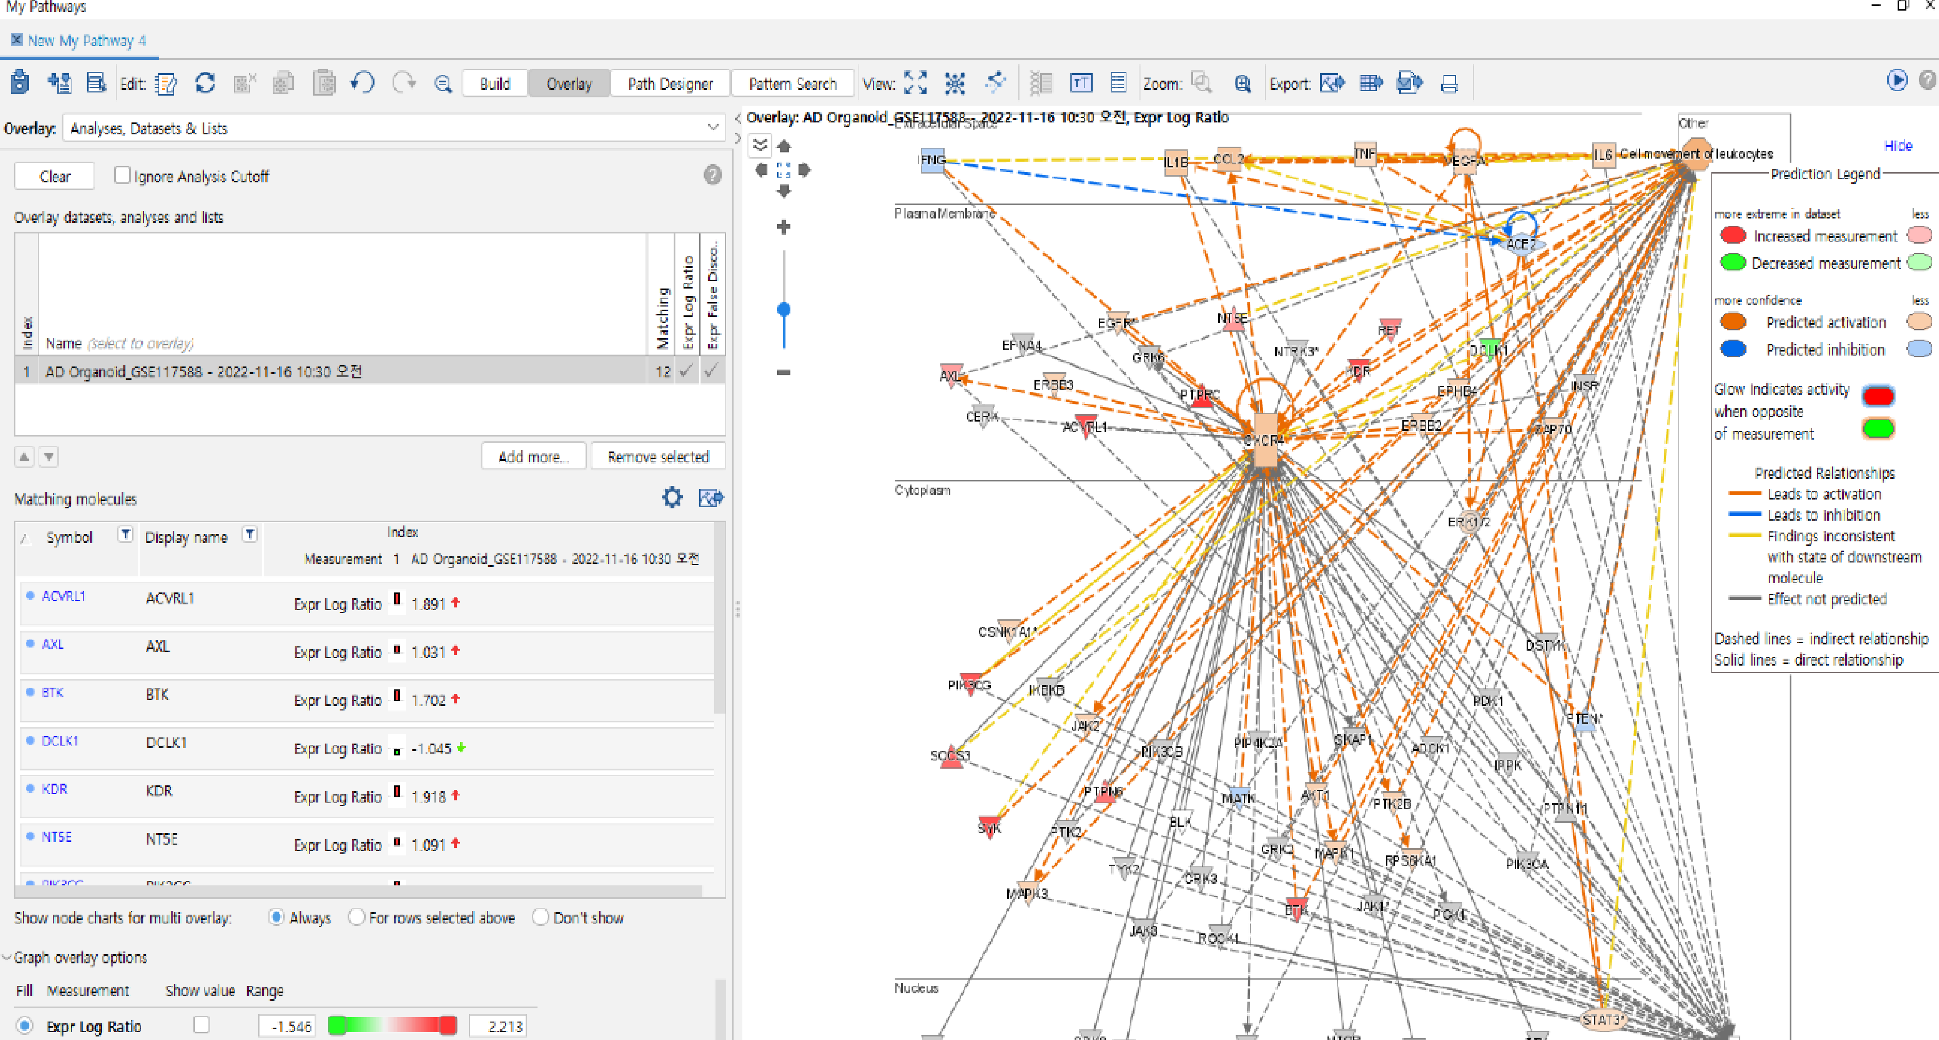1939x1040 pixels.
Task: Click the Clear button
Action: pyautogui.click(x=55, y=176)
